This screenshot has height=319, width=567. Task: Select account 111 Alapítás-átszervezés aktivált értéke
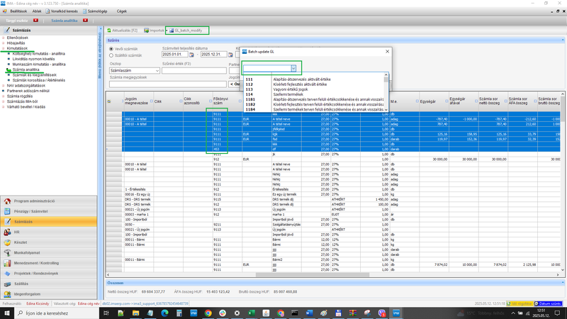(x=314, y=79)
